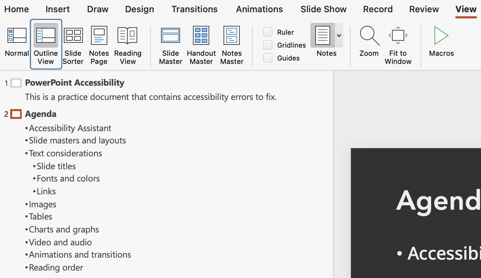Open the Slide Master
Viewport: 481px width, 278px height.
[171, 46]
